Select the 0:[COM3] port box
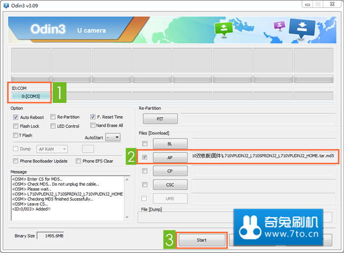Viewport: 344px width, 253px height. (31, 96)
